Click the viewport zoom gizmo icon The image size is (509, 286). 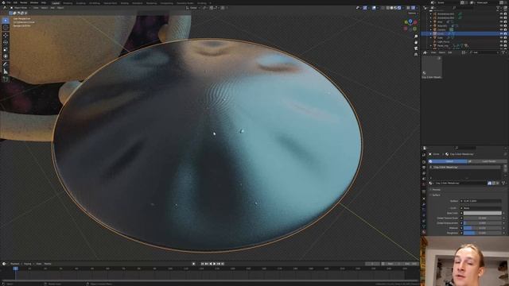[416, 37]
